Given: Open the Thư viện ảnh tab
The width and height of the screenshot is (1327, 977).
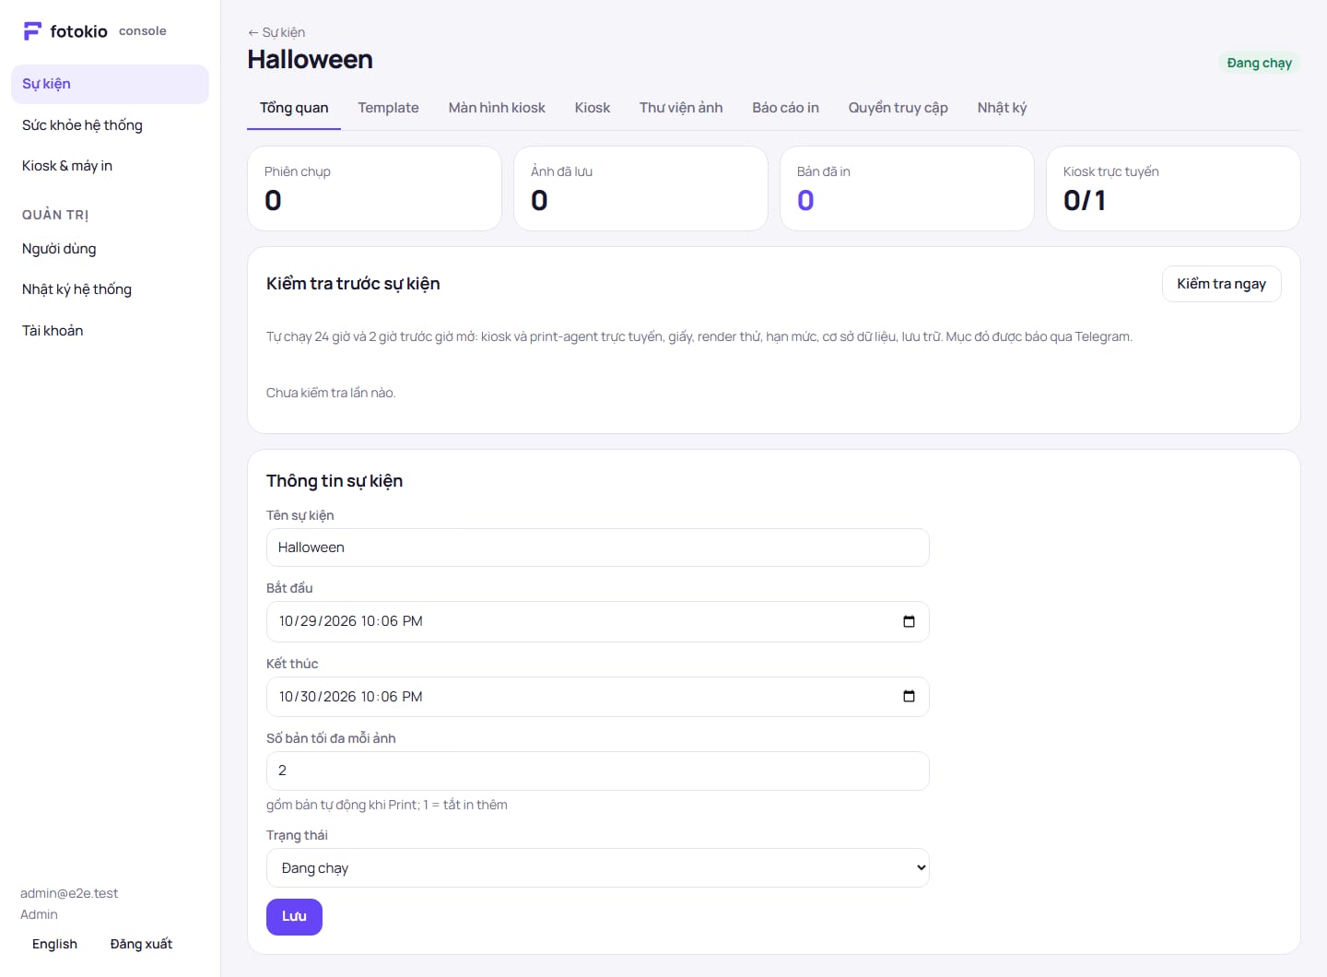Looking at the screenshot, I should (681, 108).
